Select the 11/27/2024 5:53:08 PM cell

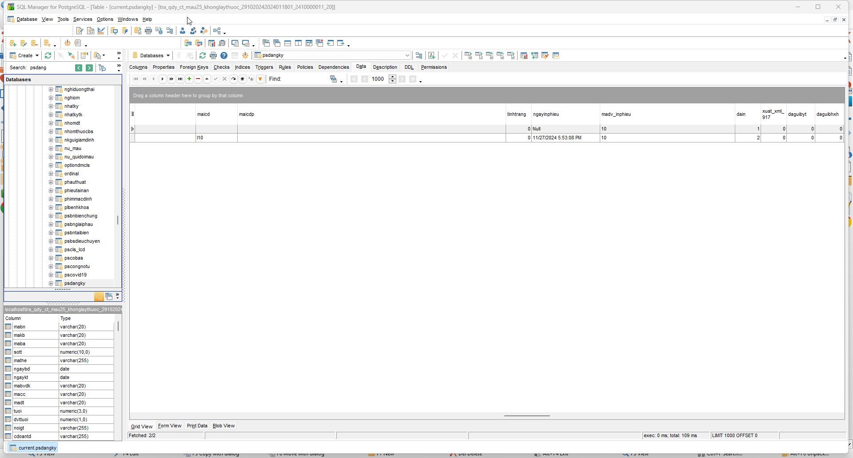566,138
